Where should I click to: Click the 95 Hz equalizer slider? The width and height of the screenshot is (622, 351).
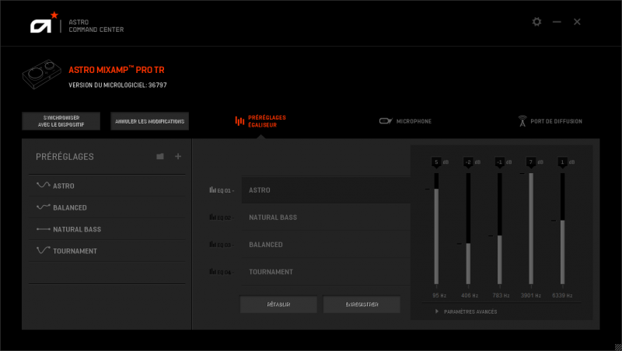click(x=436, y=228)
